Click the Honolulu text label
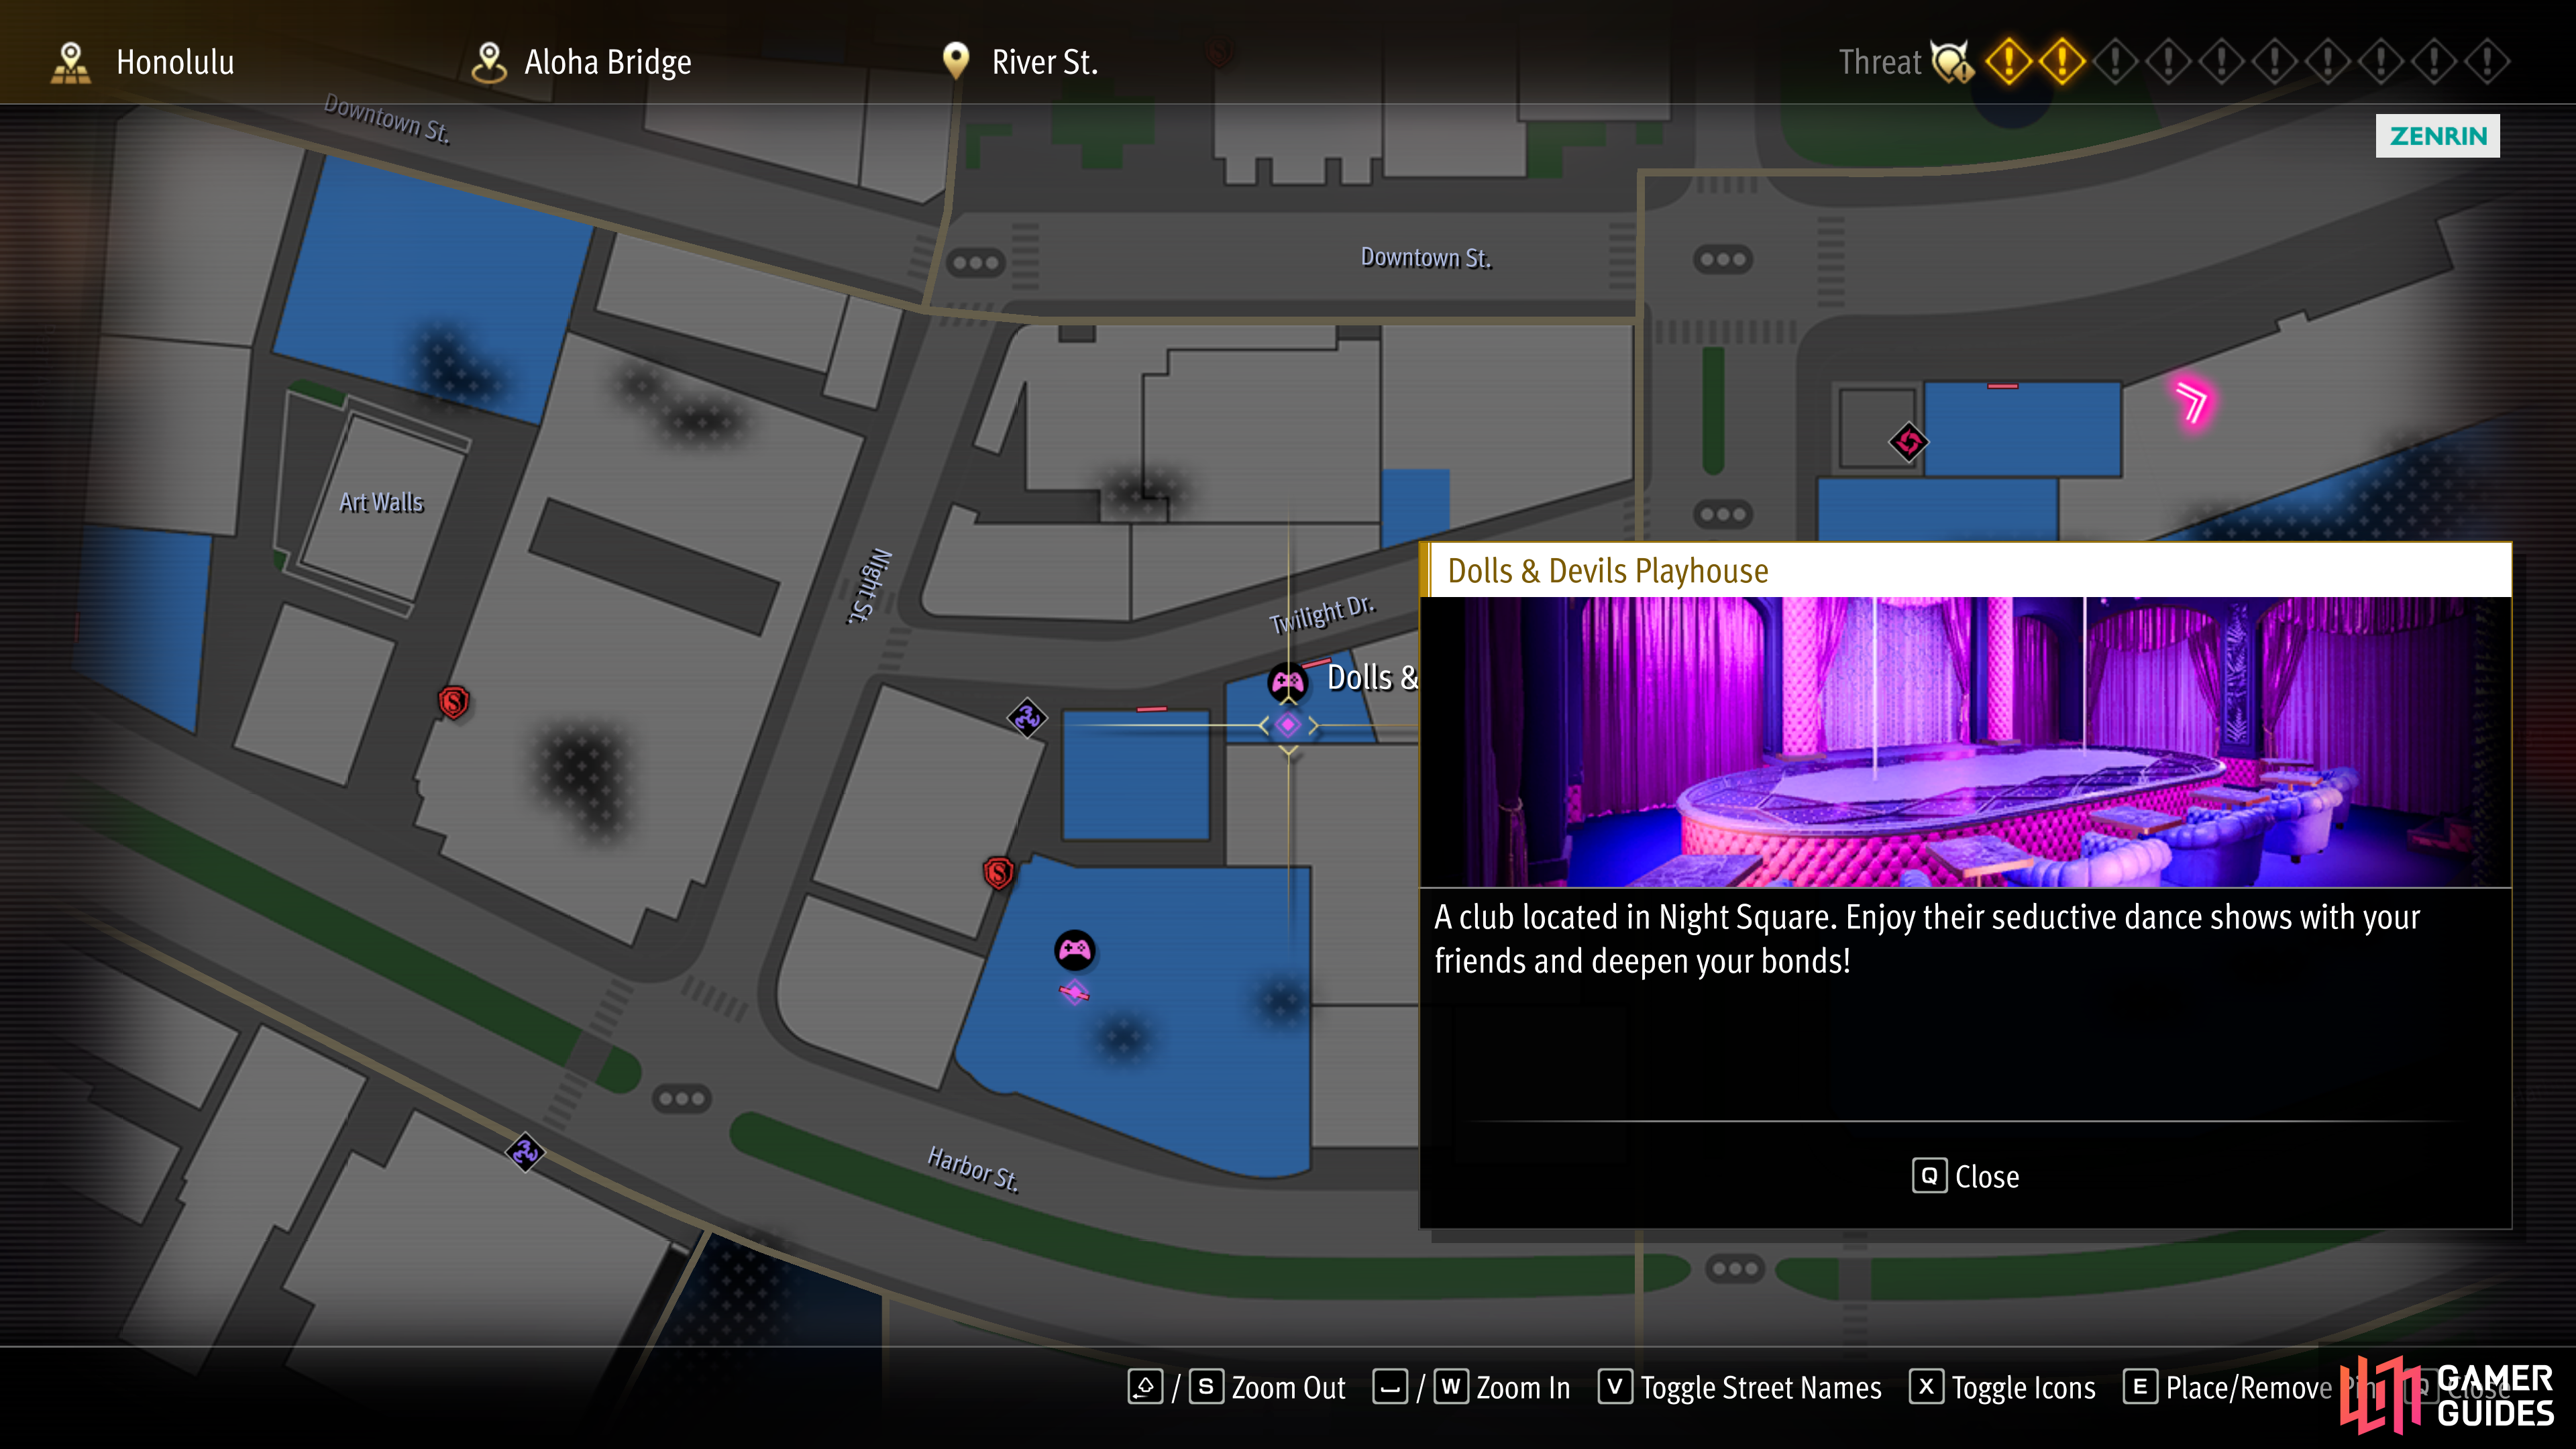The height and width of the screenshot is (1449, 2576). [175, 62]
